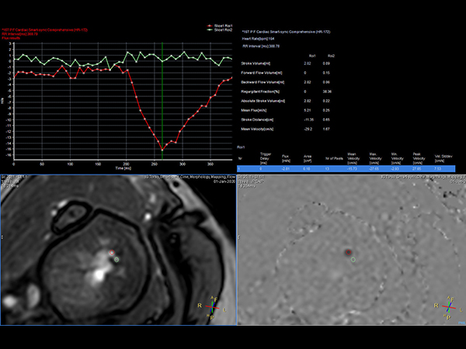The height and width of the screenshot is (349, 466).
Task: Click the mean velocity cell -15.73 in table
Action: point(352,169)
